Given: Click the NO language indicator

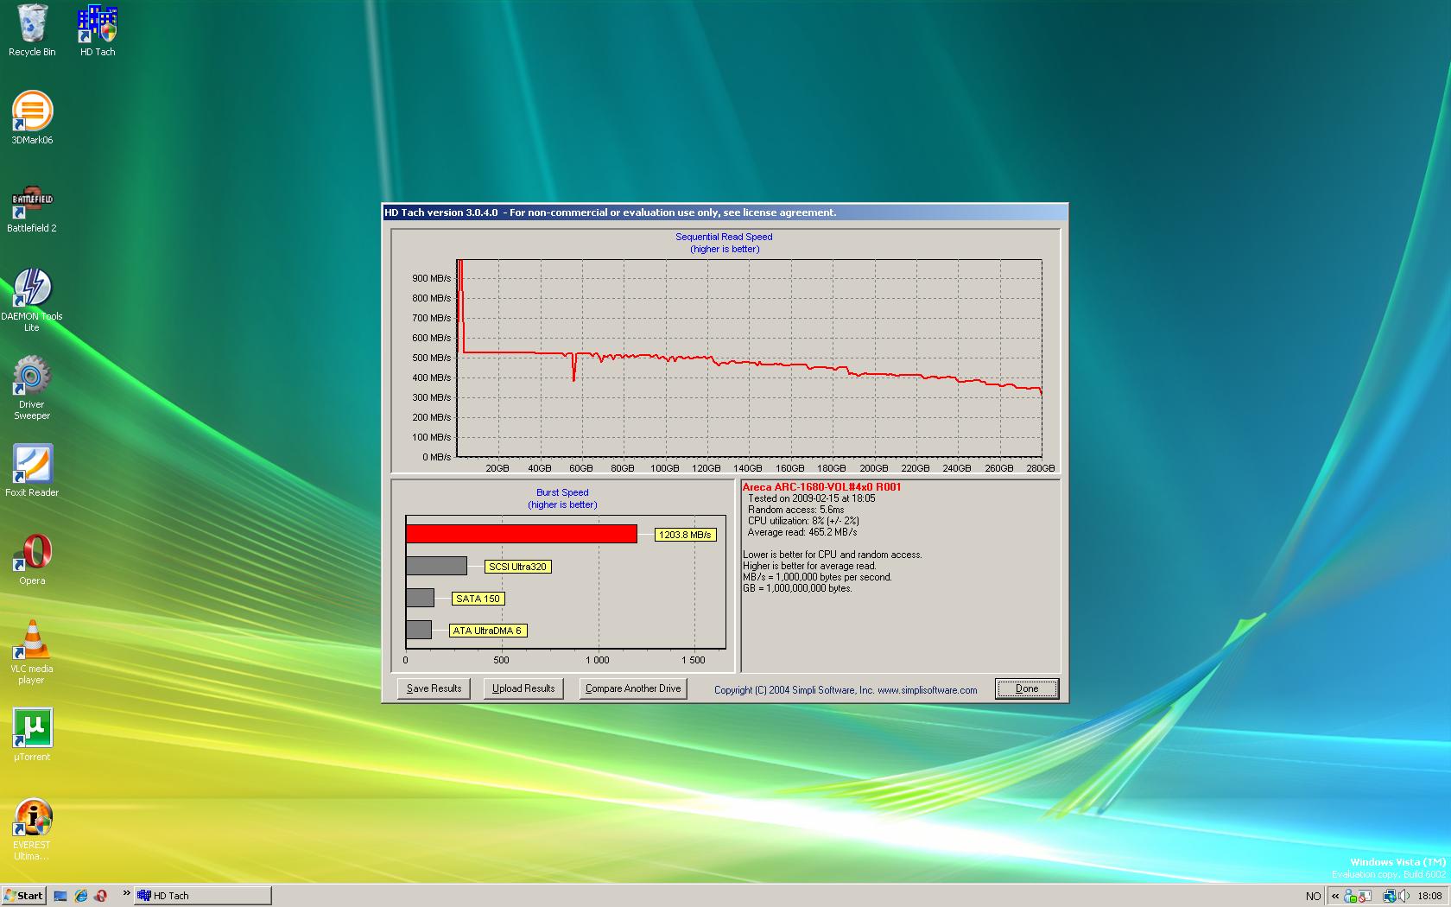Looking at the screenshot, I should point(1313,896).
